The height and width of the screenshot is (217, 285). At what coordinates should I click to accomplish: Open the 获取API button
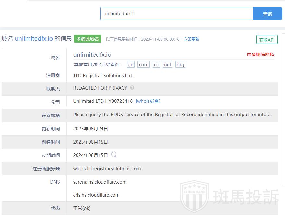pyautogui.click(x=267, y=40)
